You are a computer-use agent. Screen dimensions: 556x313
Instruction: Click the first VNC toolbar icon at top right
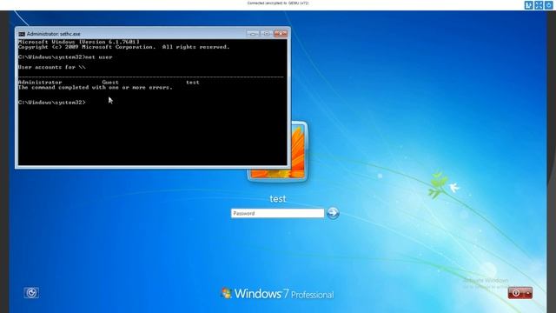pos(529,5)
